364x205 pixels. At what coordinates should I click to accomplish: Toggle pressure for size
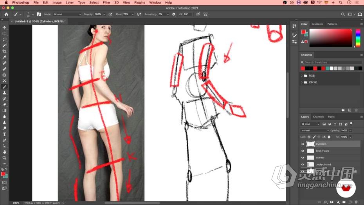(198, 15)
